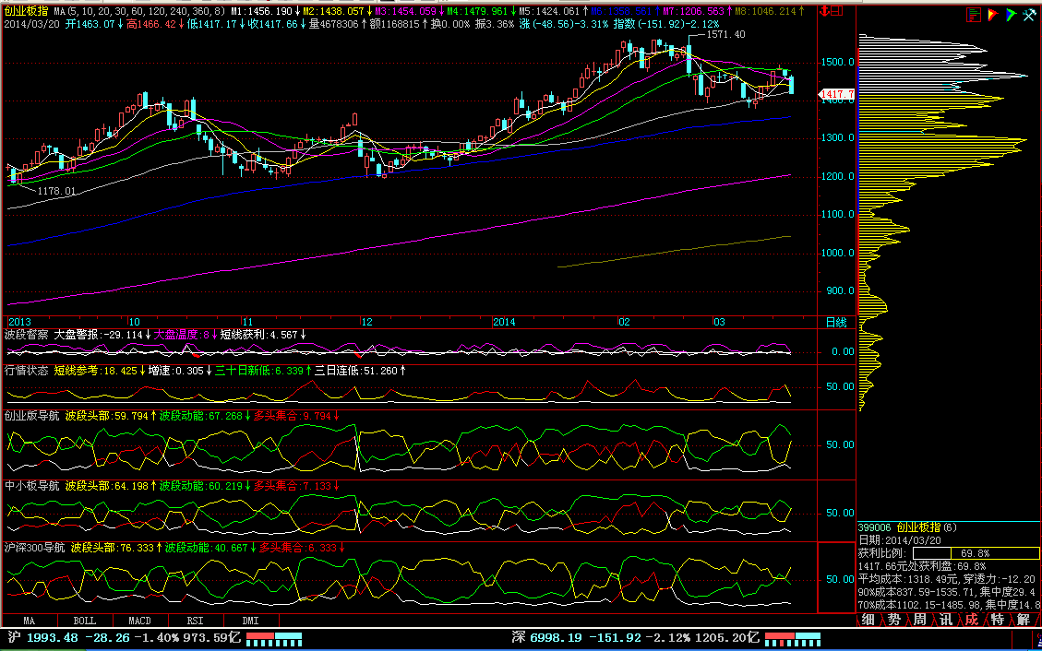The image size is (1042, 651).
Task: Open the 解 tab in side panel
Action: click(x=1024, y=620)
